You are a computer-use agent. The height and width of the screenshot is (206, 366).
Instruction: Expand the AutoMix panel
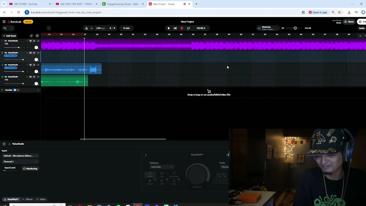coord(38,90)
